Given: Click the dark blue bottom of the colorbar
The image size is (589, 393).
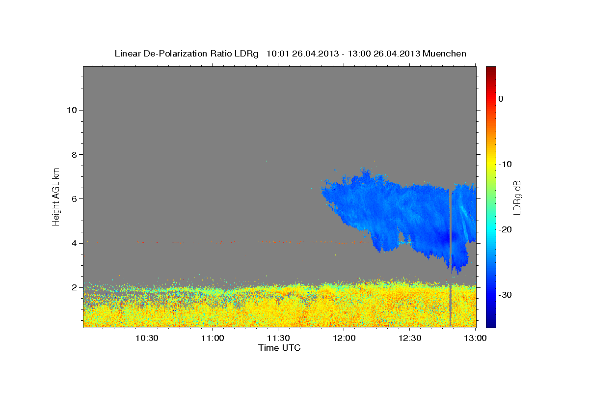Looking at the screenshot, I should click(491, 322).
